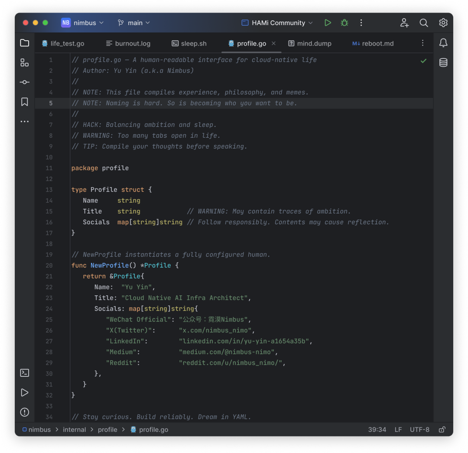The height and width of the screenshot is (453, 468).
Task: Open the editor tabs options menu
Action: tap(422, 43)
